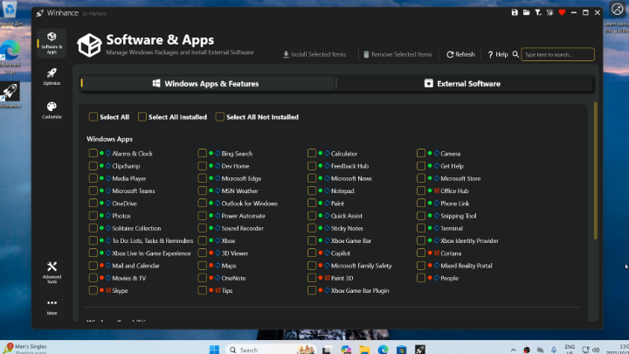Open File Explorer from the taskbar
Image resolution: width=629 pixels, height=354 pixels.
(364, 350)
